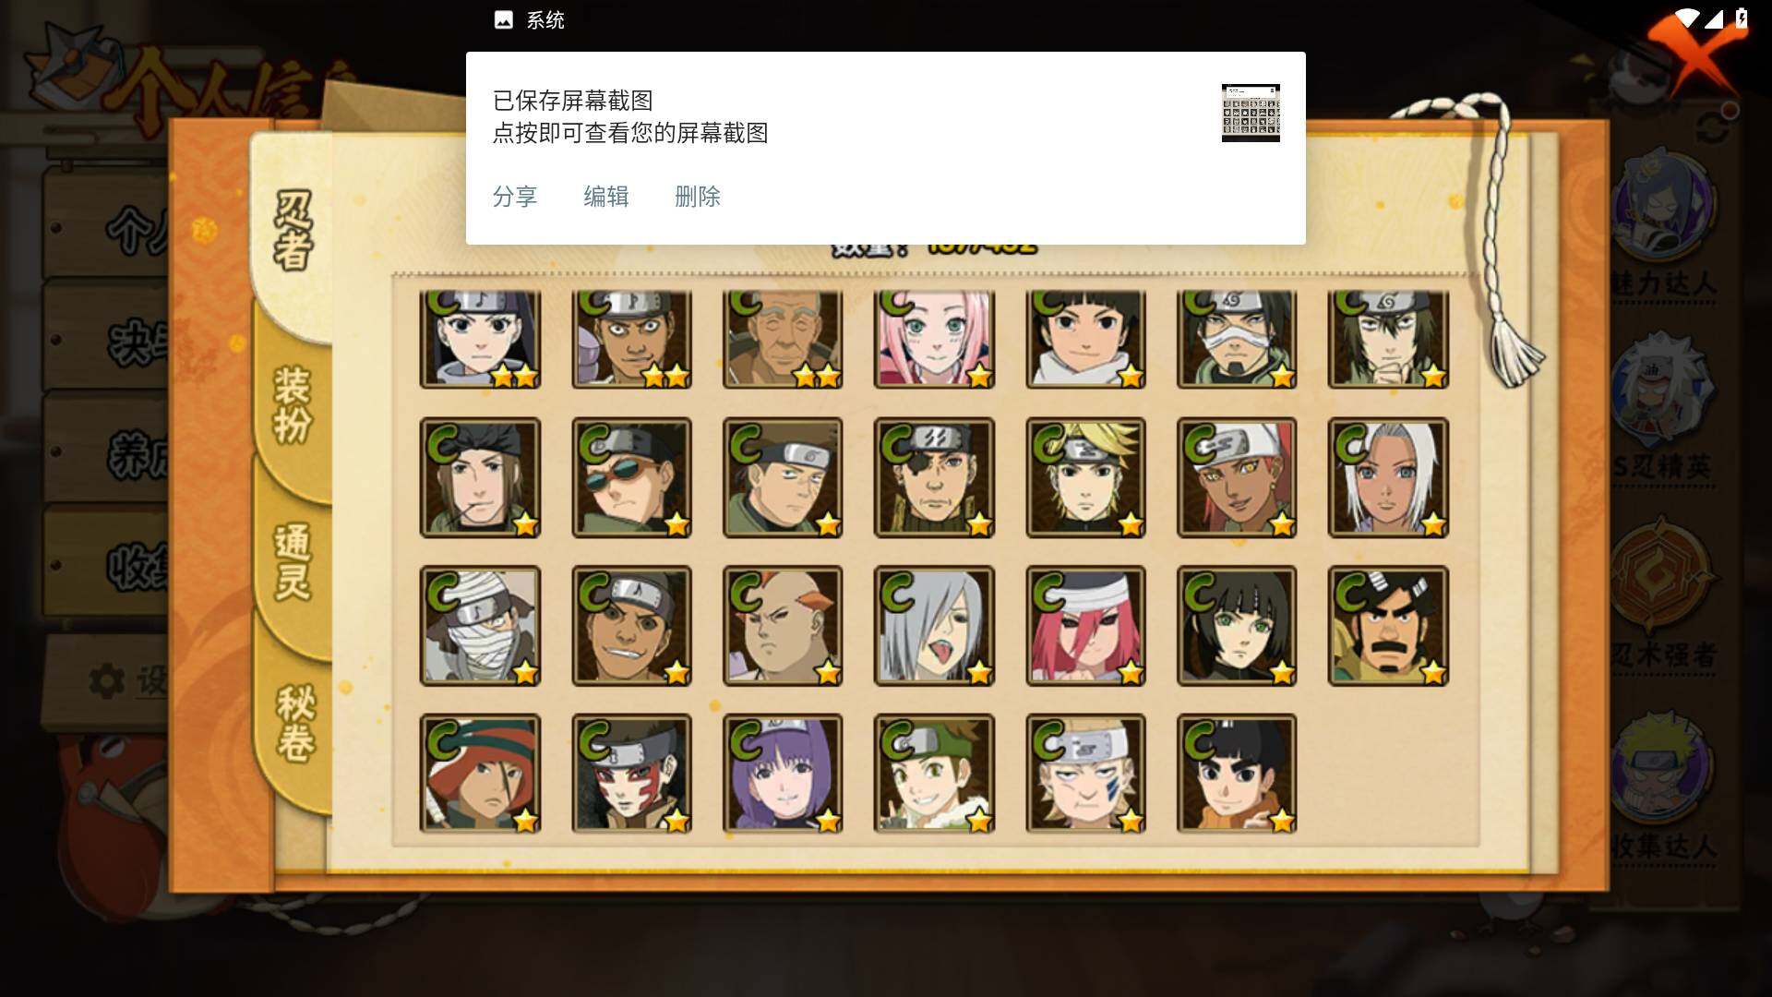Pick the fully bandaged-face ninja portrait

[x=480, y=626]
